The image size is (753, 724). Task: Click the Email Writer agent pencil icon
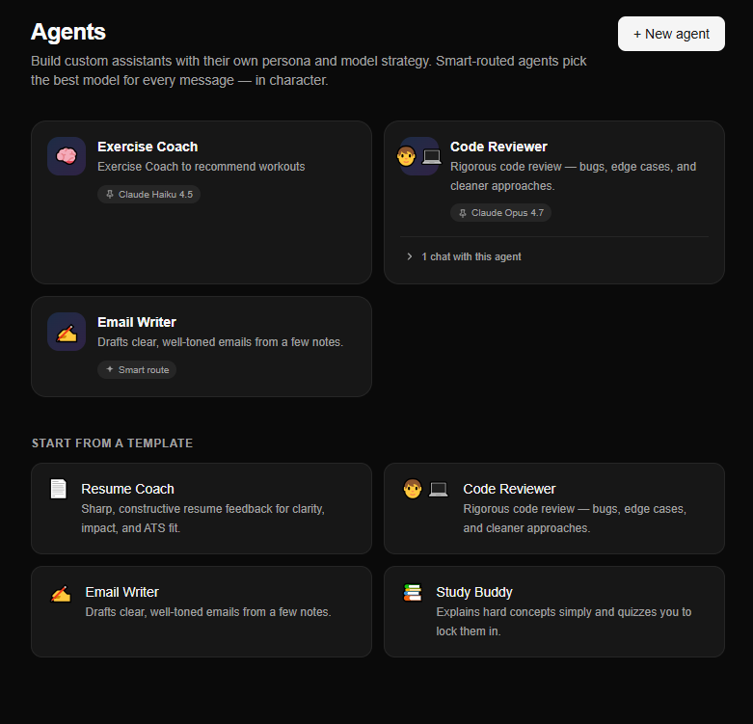[67, 332]
